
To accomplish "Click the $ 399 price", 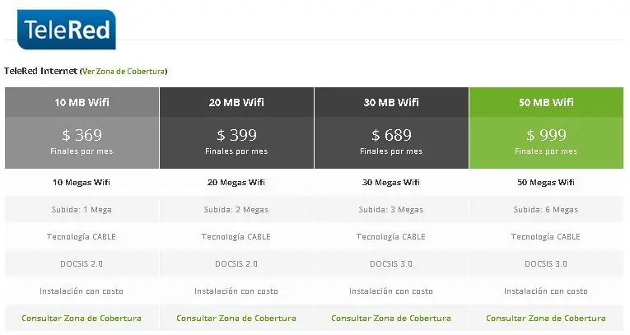I will (x=236, y=135).
